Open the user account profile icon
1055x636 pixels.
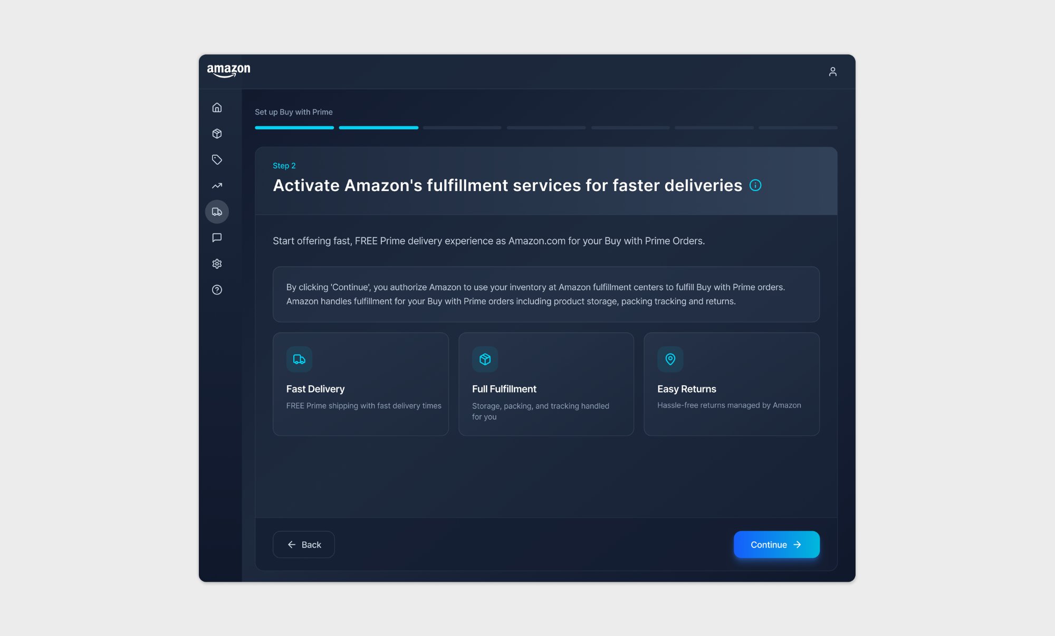click(832, 72)
